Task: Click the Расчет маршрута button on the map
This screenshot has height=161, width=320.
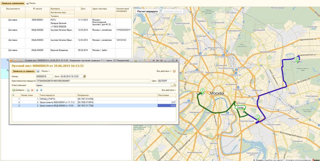Action: (148, 12)
